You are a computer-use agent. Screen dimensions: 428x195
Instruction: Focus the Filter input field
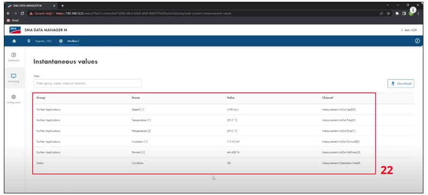click(87, 83)
